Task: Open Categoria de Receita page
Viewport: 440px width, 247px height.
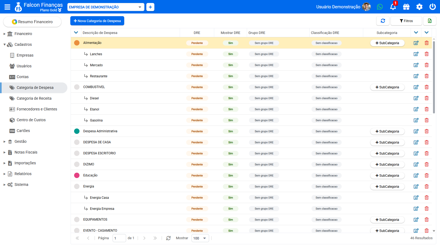Action: (34, 98)
